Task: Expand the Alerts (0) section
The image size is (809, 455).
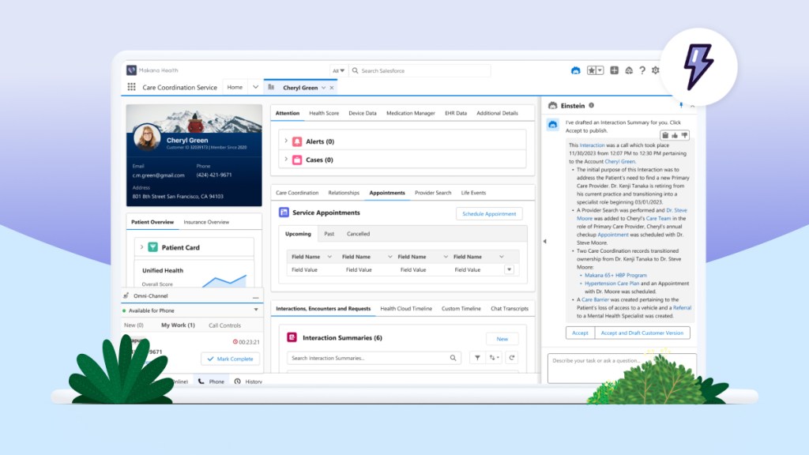Action: point(287,141)
